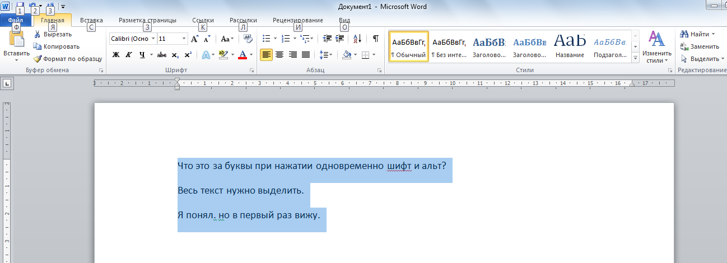
Task: Apply strikethrough (abc) formatting
Action: pos(162,55)
